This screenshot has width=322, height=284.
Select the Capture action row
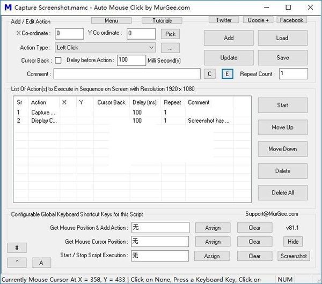[132, 113]
